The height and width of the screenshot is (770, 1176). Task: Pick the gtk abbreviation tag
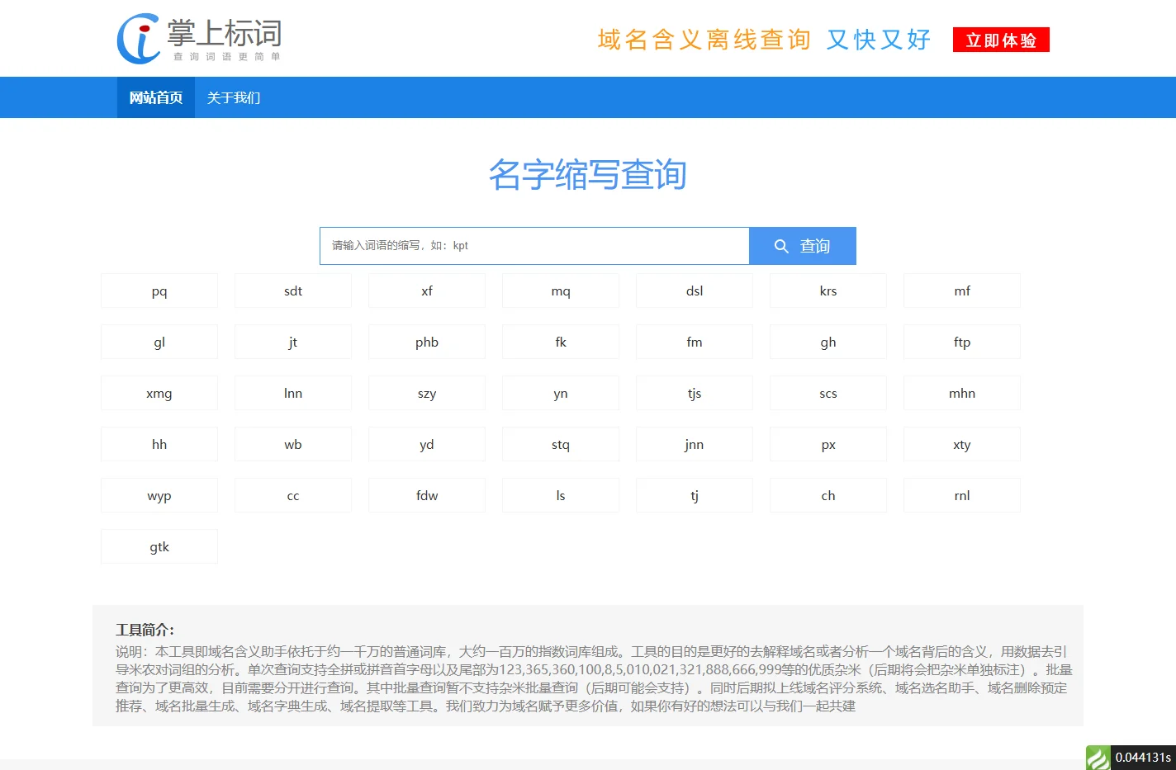pos(159,546)
